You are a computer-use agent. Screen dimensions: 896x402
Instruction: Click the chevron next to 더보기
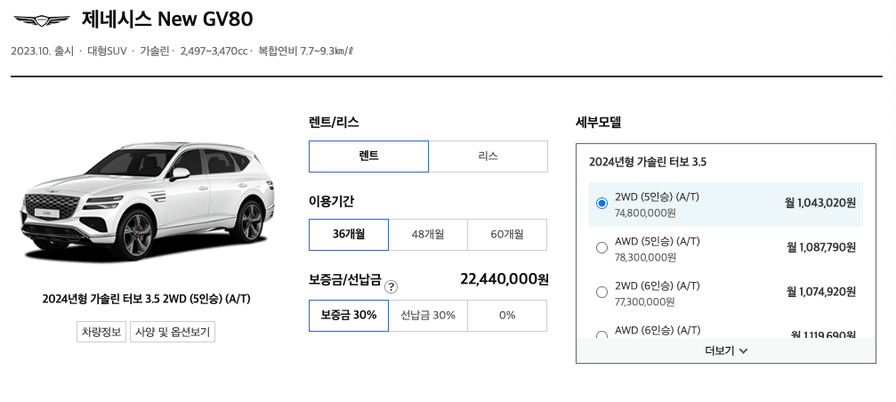tap(743, 350)
